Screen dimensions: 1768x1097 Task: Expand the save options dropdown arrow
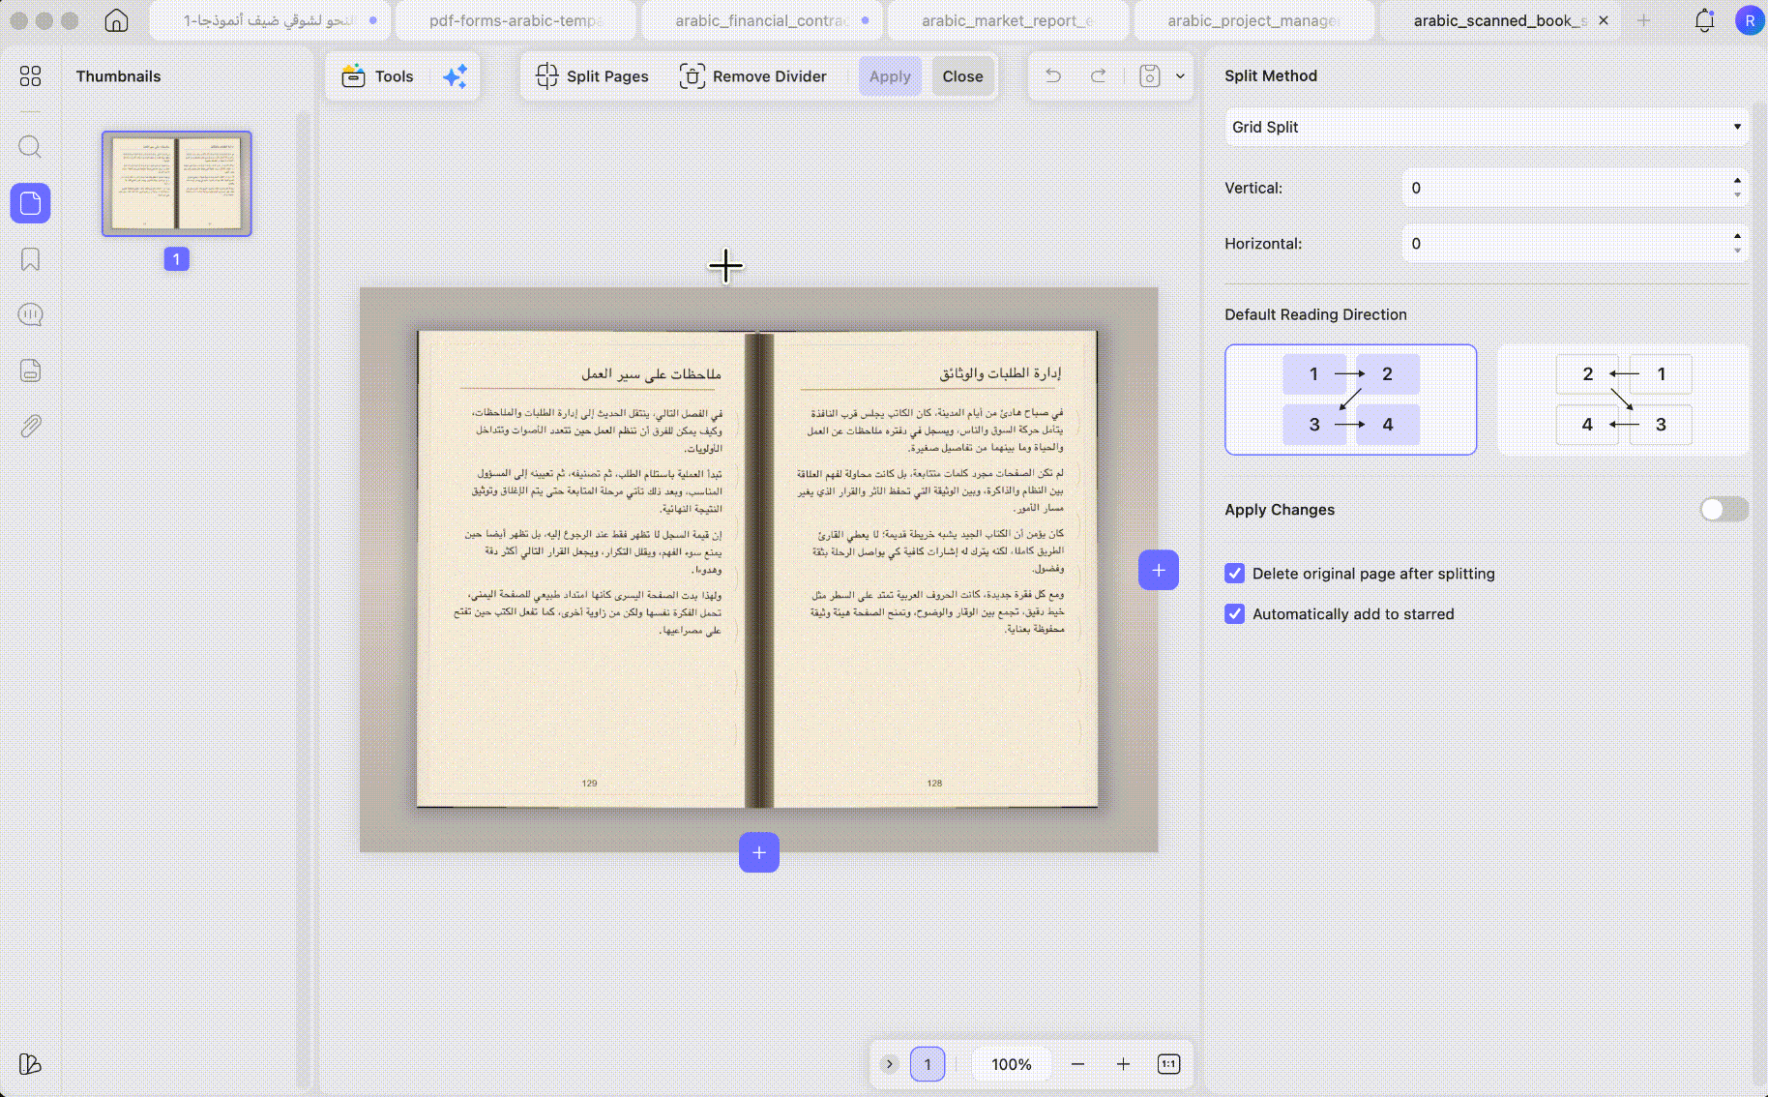(x=1180, y=76)
